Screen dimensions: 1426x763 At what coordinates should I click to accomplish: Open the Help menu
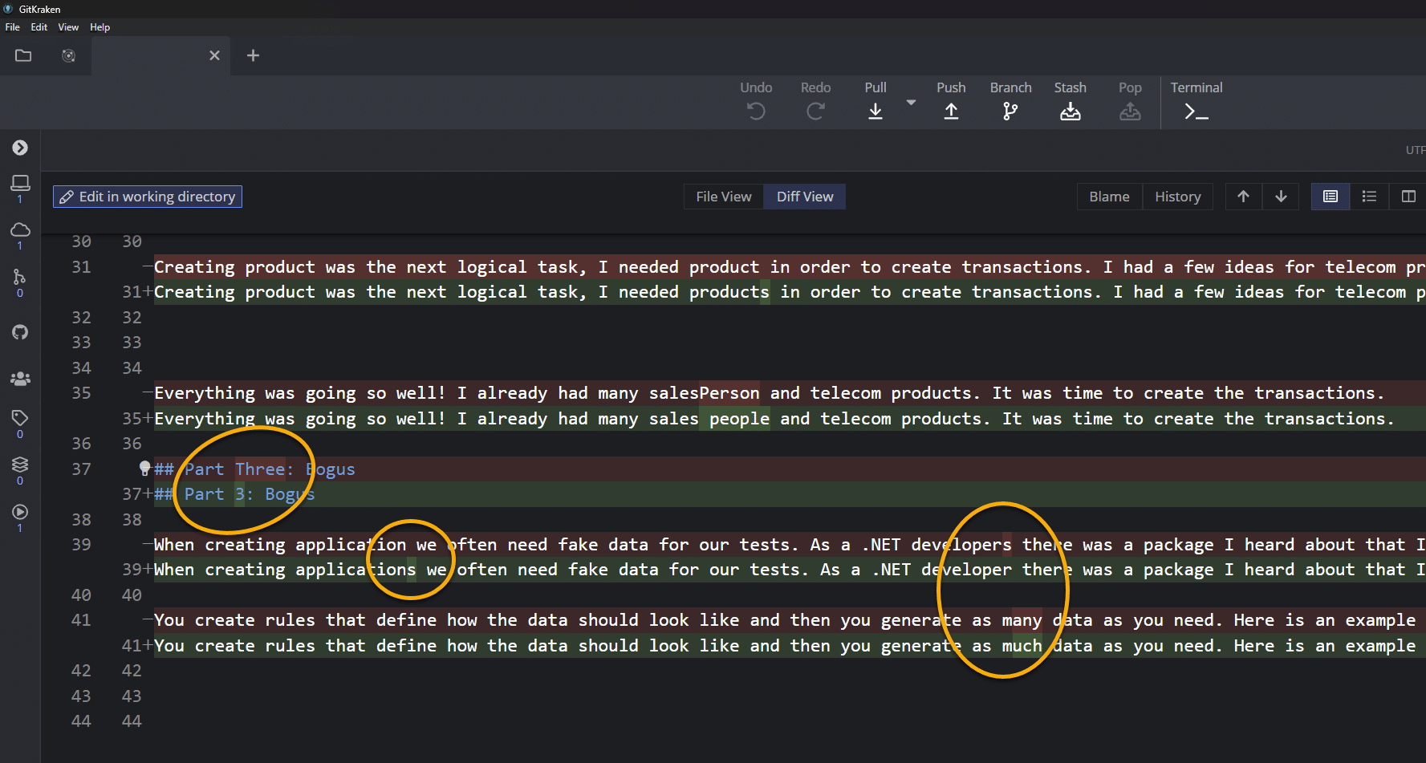[x=100, y=26]
